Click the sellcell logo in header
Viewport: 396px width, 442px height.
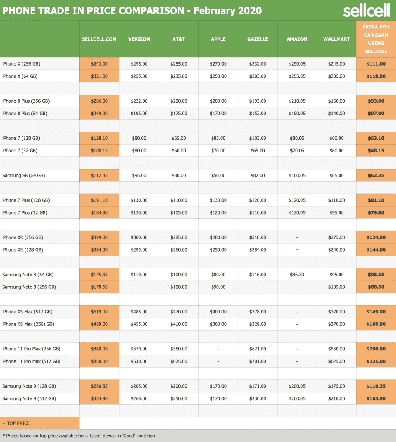pyautogui.click(x=366, y=10)
